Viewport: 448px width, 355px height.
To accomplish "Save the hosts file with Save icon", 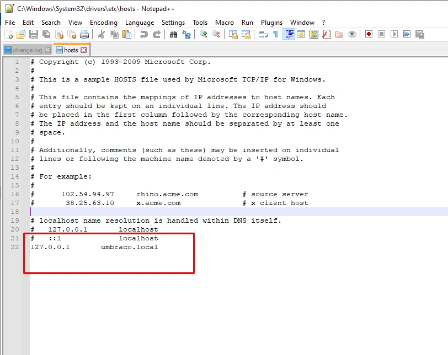I will click(x=34, y=34).
